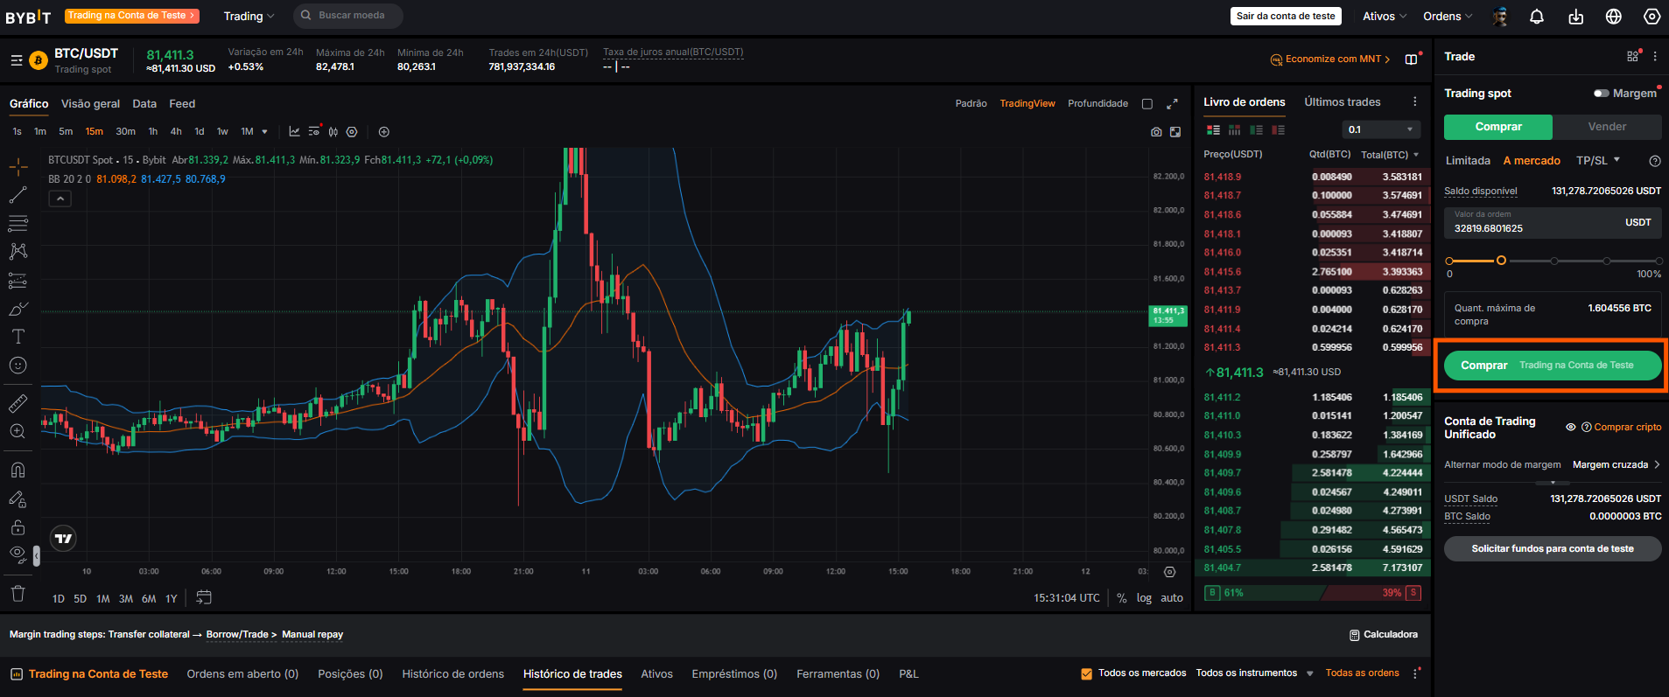The width and height of the screenshot is (1669, 697).
Task: Open the chart indicators icon
Action: pyautogui.click(x=295, y=132)
